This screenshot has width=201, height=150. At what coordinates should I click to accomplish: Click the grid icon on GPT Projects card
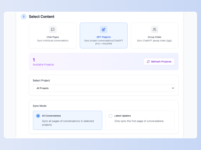(x=104, y=29)
